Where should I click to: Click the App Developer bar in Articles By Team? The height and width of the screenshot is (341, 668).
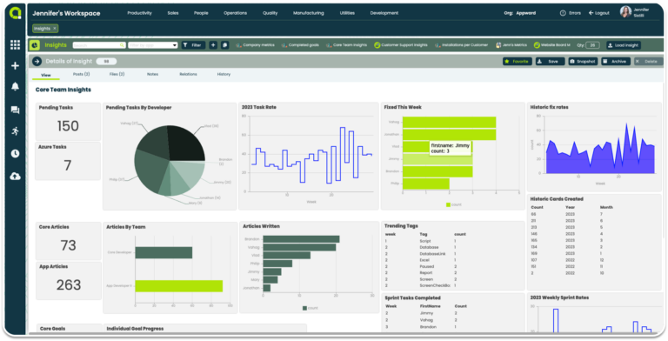(x=179, y=286)
